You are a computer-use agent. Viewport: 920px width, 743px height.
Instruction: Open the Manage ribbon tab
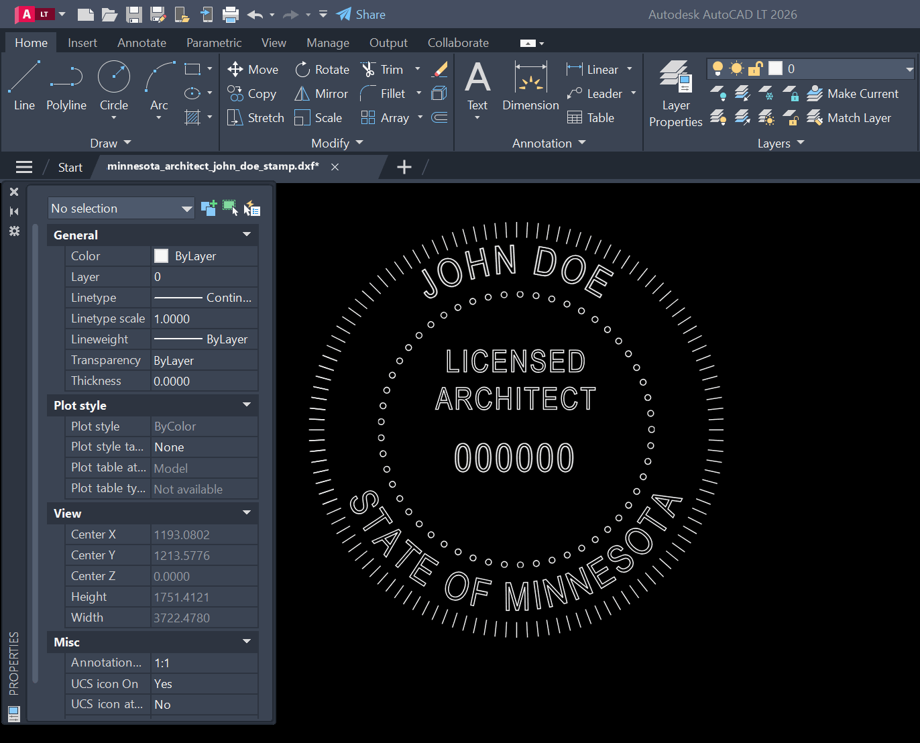tap(328, 42)
